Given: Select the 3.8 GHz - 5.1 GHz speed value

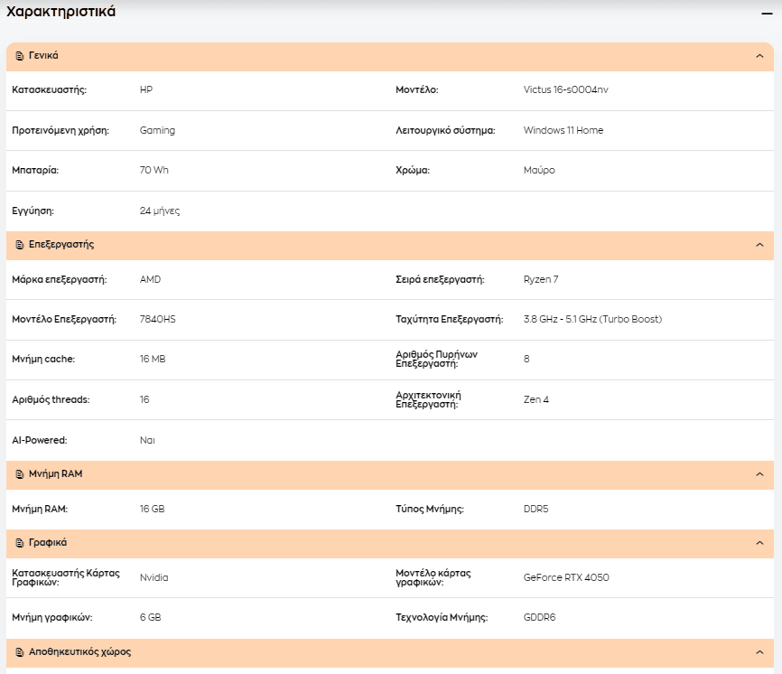Looking at the screenshot, I should click(592, 319).
